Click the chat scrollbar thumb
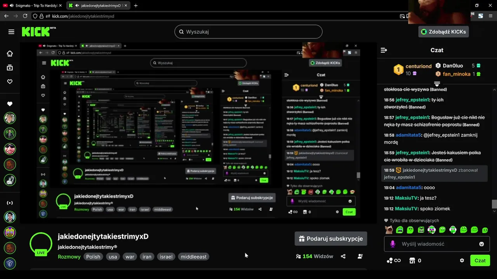 [494, 204]
